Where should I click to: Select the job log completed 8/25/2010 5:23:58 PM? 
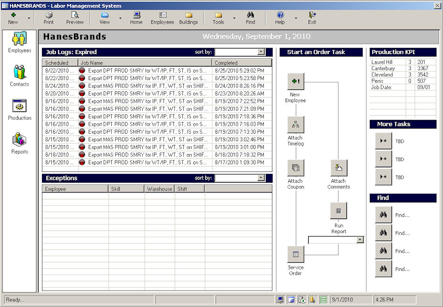[x=157, y=78]
